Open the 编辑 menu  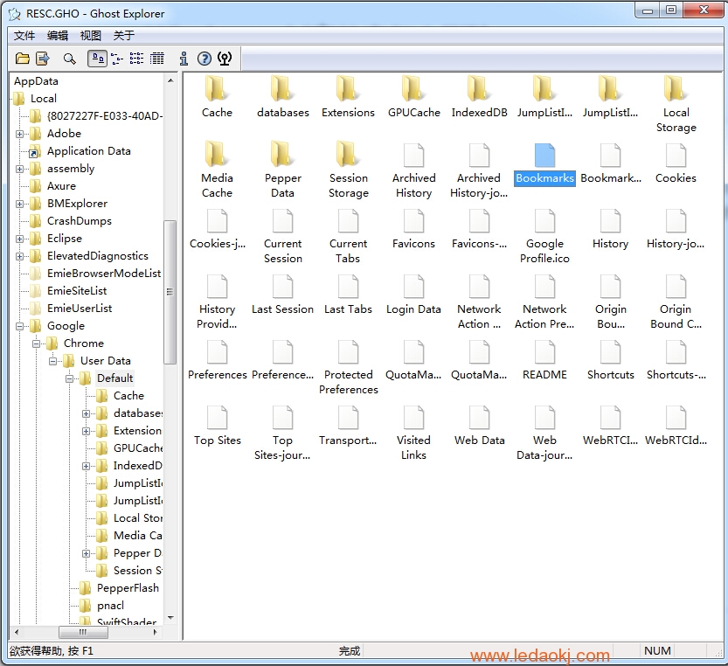click(58, 36)
